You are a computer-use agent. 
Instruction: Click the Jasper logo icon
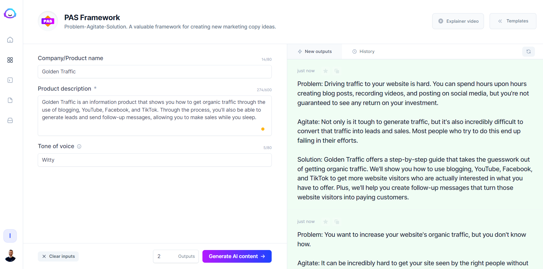10,13
